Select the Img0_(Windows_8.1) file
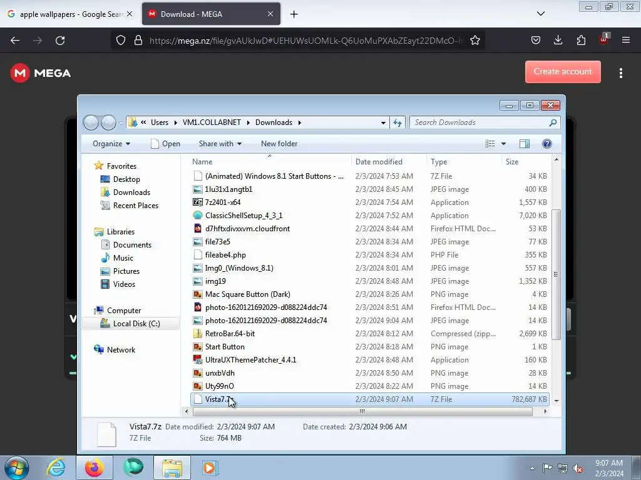The width and height of the screenshot is (641, 480). pos(239,268)
